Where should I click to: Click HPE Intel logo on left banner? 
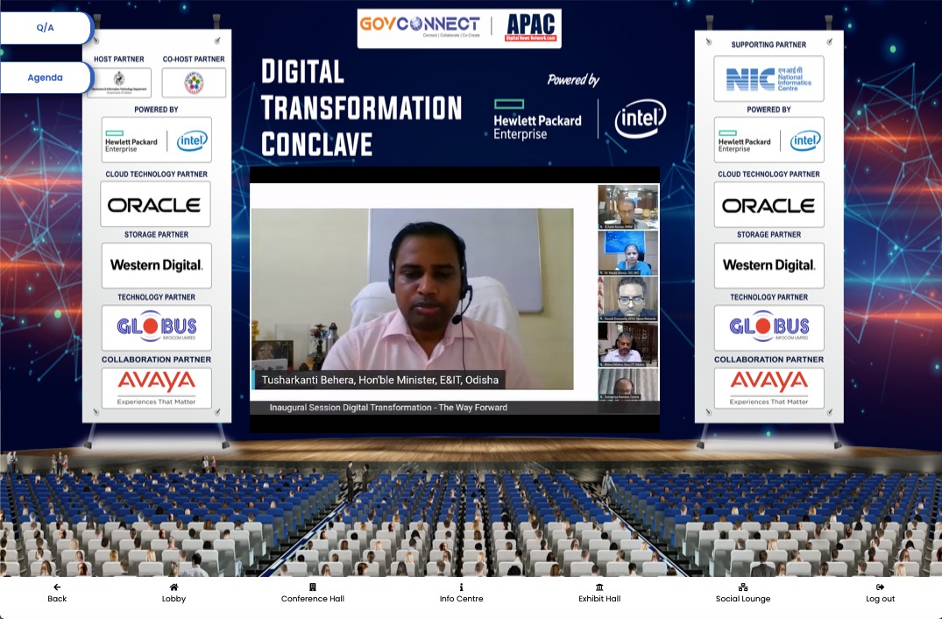point(156,140)
